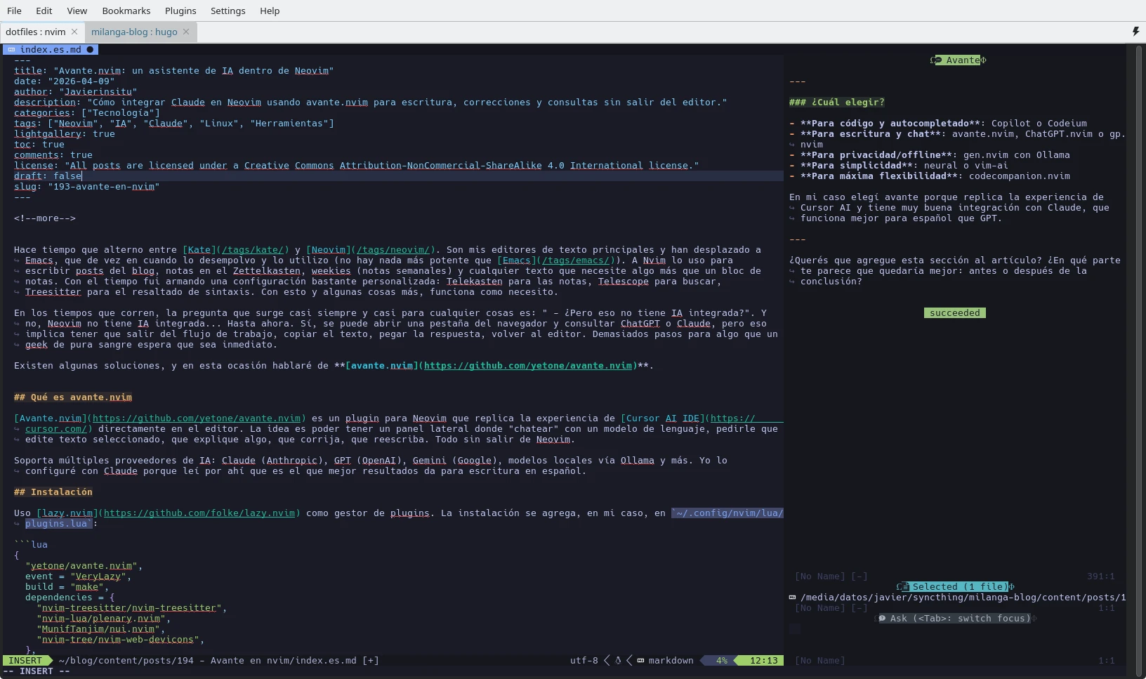This screenshot has width=1146, height=679.
Task: Close the dotfiles : nvim tab
Action: click(74, 32)
